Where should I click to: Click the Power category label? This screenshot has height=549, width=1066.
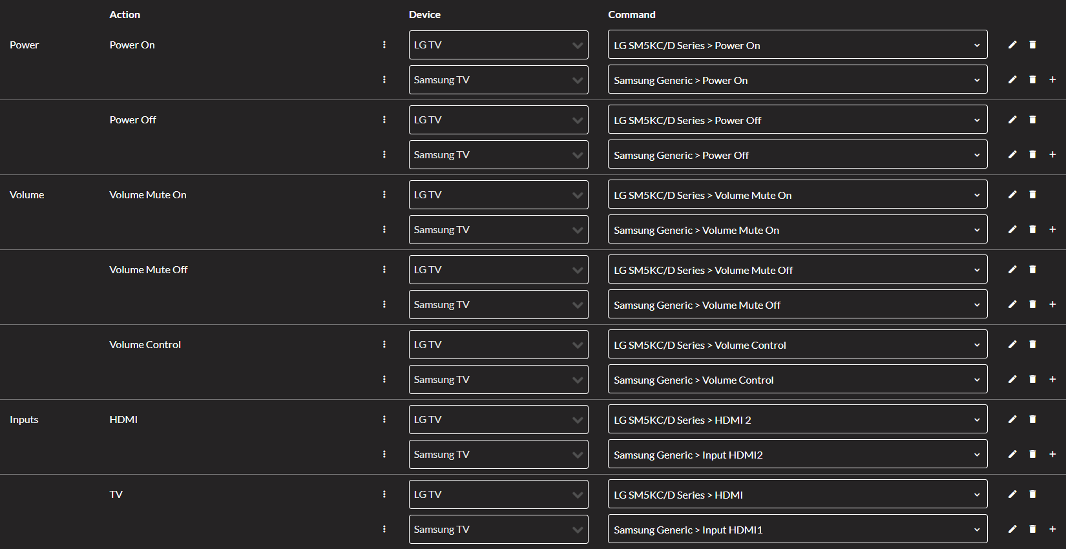[x=25, y=45]
